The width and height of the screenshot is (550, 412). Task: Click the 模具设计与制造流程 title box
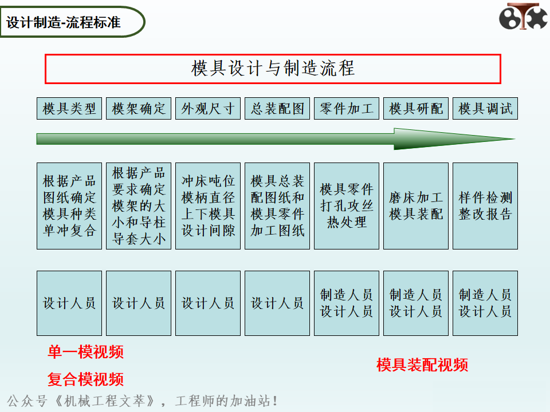click(x=273, y=69)
